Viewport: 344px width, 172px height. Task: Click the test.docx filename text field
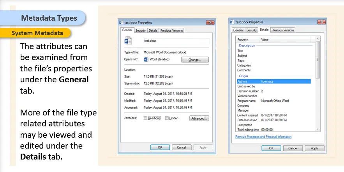[x=176, y=41]
